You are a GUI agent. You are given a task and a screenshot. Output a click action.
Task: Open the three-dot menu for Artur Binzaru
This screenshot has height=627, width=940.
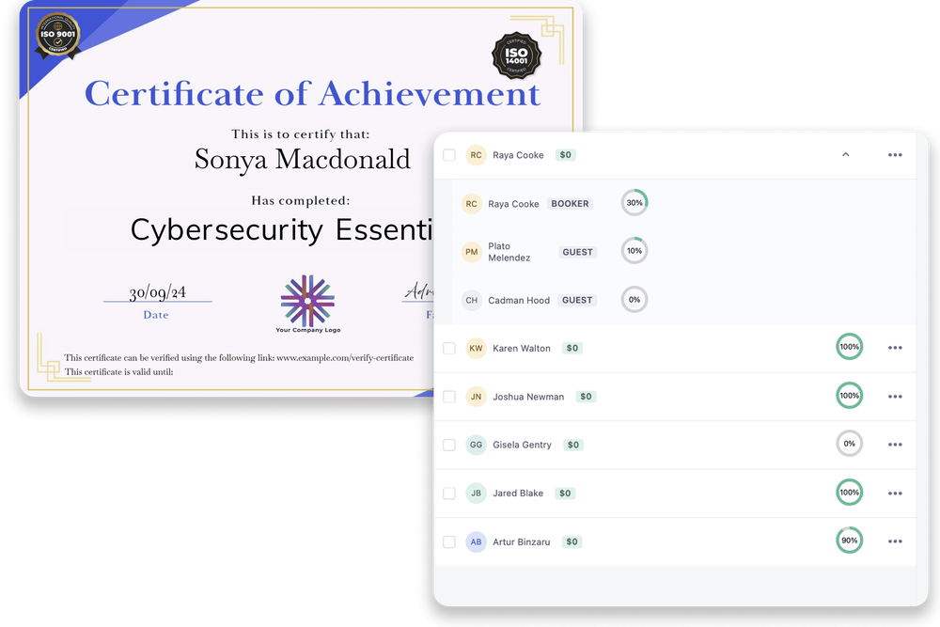pos(895,541)
